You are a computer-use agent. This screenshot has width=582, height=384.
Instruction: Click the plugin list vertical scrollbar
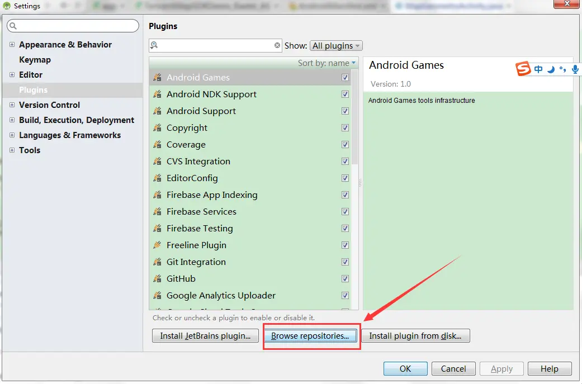(355, 117)
